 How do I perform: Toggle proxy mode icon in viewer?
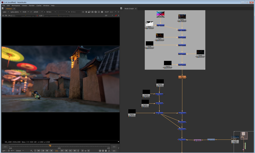point(89,12)
